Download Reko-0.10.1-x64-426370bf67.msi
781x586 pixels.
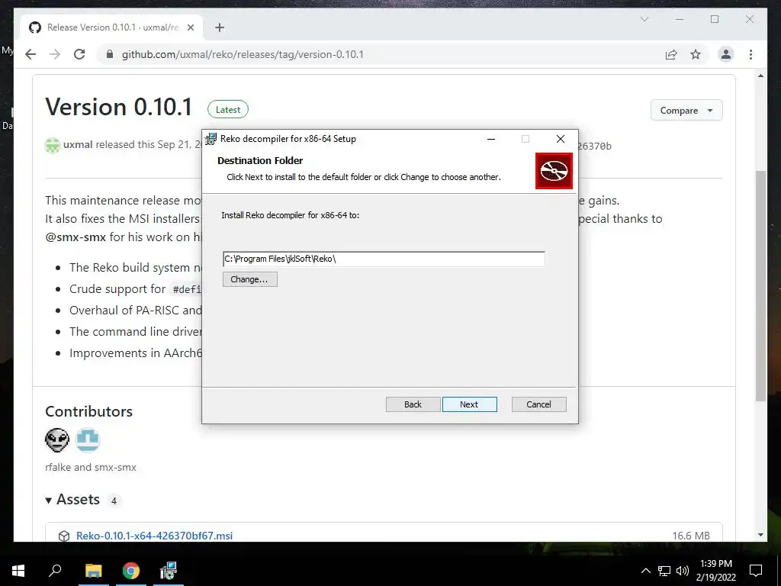[154, 536]
